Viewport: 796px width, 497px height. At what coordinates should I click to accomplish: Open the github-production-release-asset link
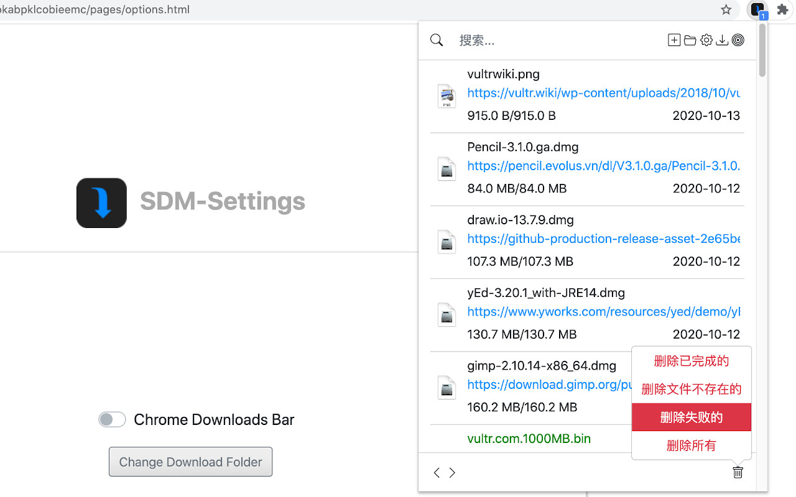(x=603, y=239)
